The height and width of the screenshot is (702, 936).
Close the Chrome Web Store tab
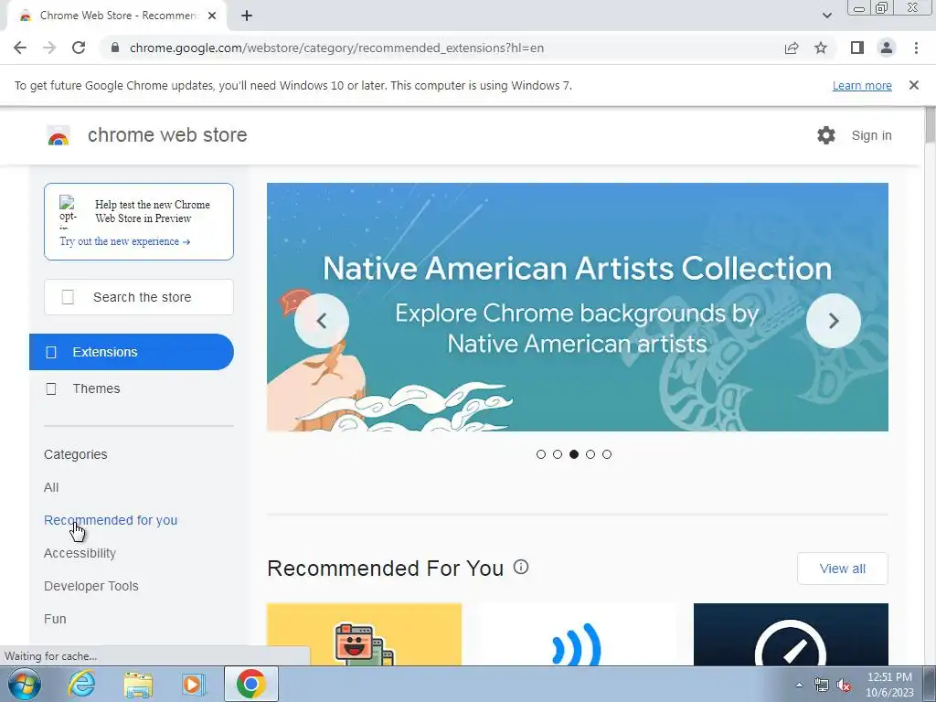coord(211,16)
